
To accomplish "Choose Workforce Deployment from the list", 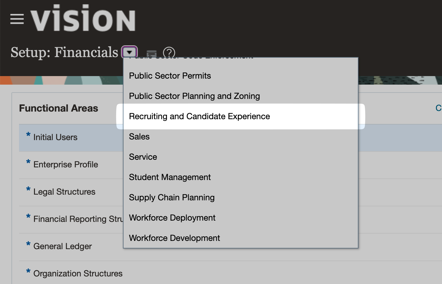I will [172, 218].
